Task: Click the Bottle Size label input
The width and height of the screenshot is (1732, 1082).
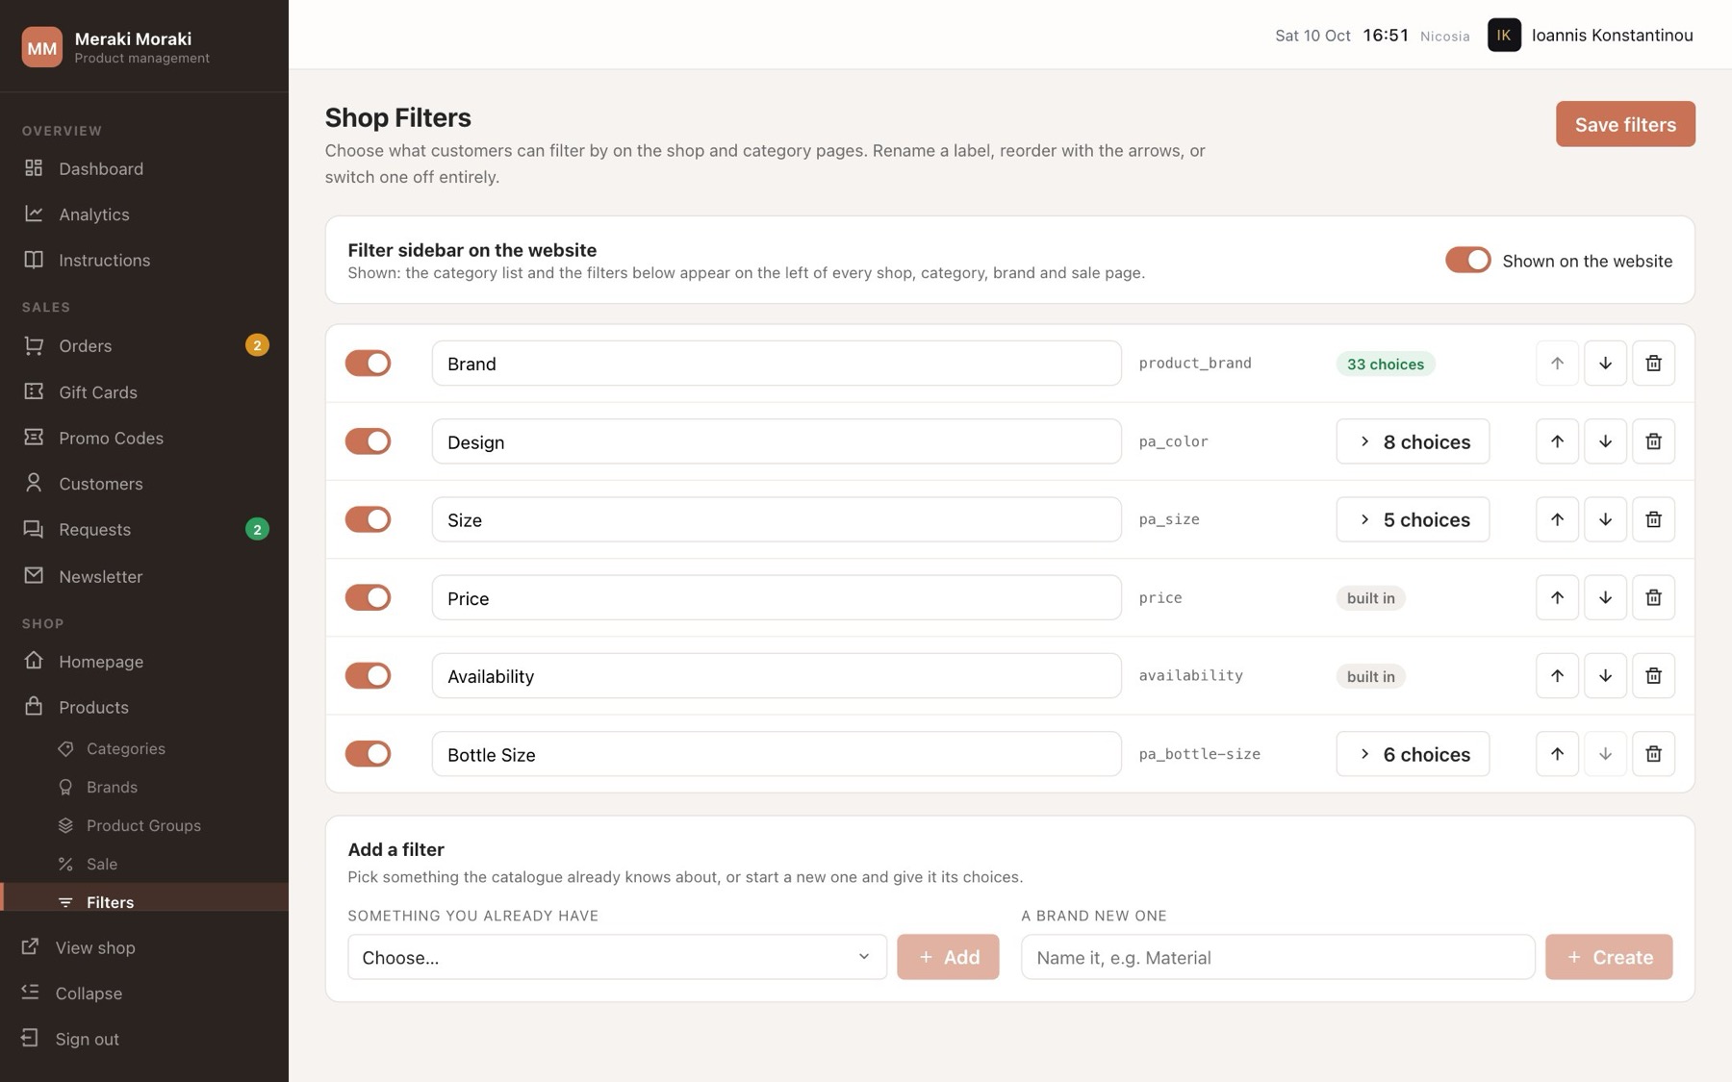Action: (x=777, y=754)
